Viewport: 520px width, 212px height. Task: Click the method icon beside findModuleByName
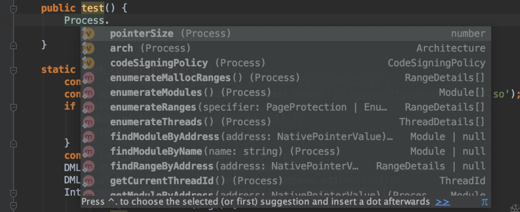pos(88,151)
